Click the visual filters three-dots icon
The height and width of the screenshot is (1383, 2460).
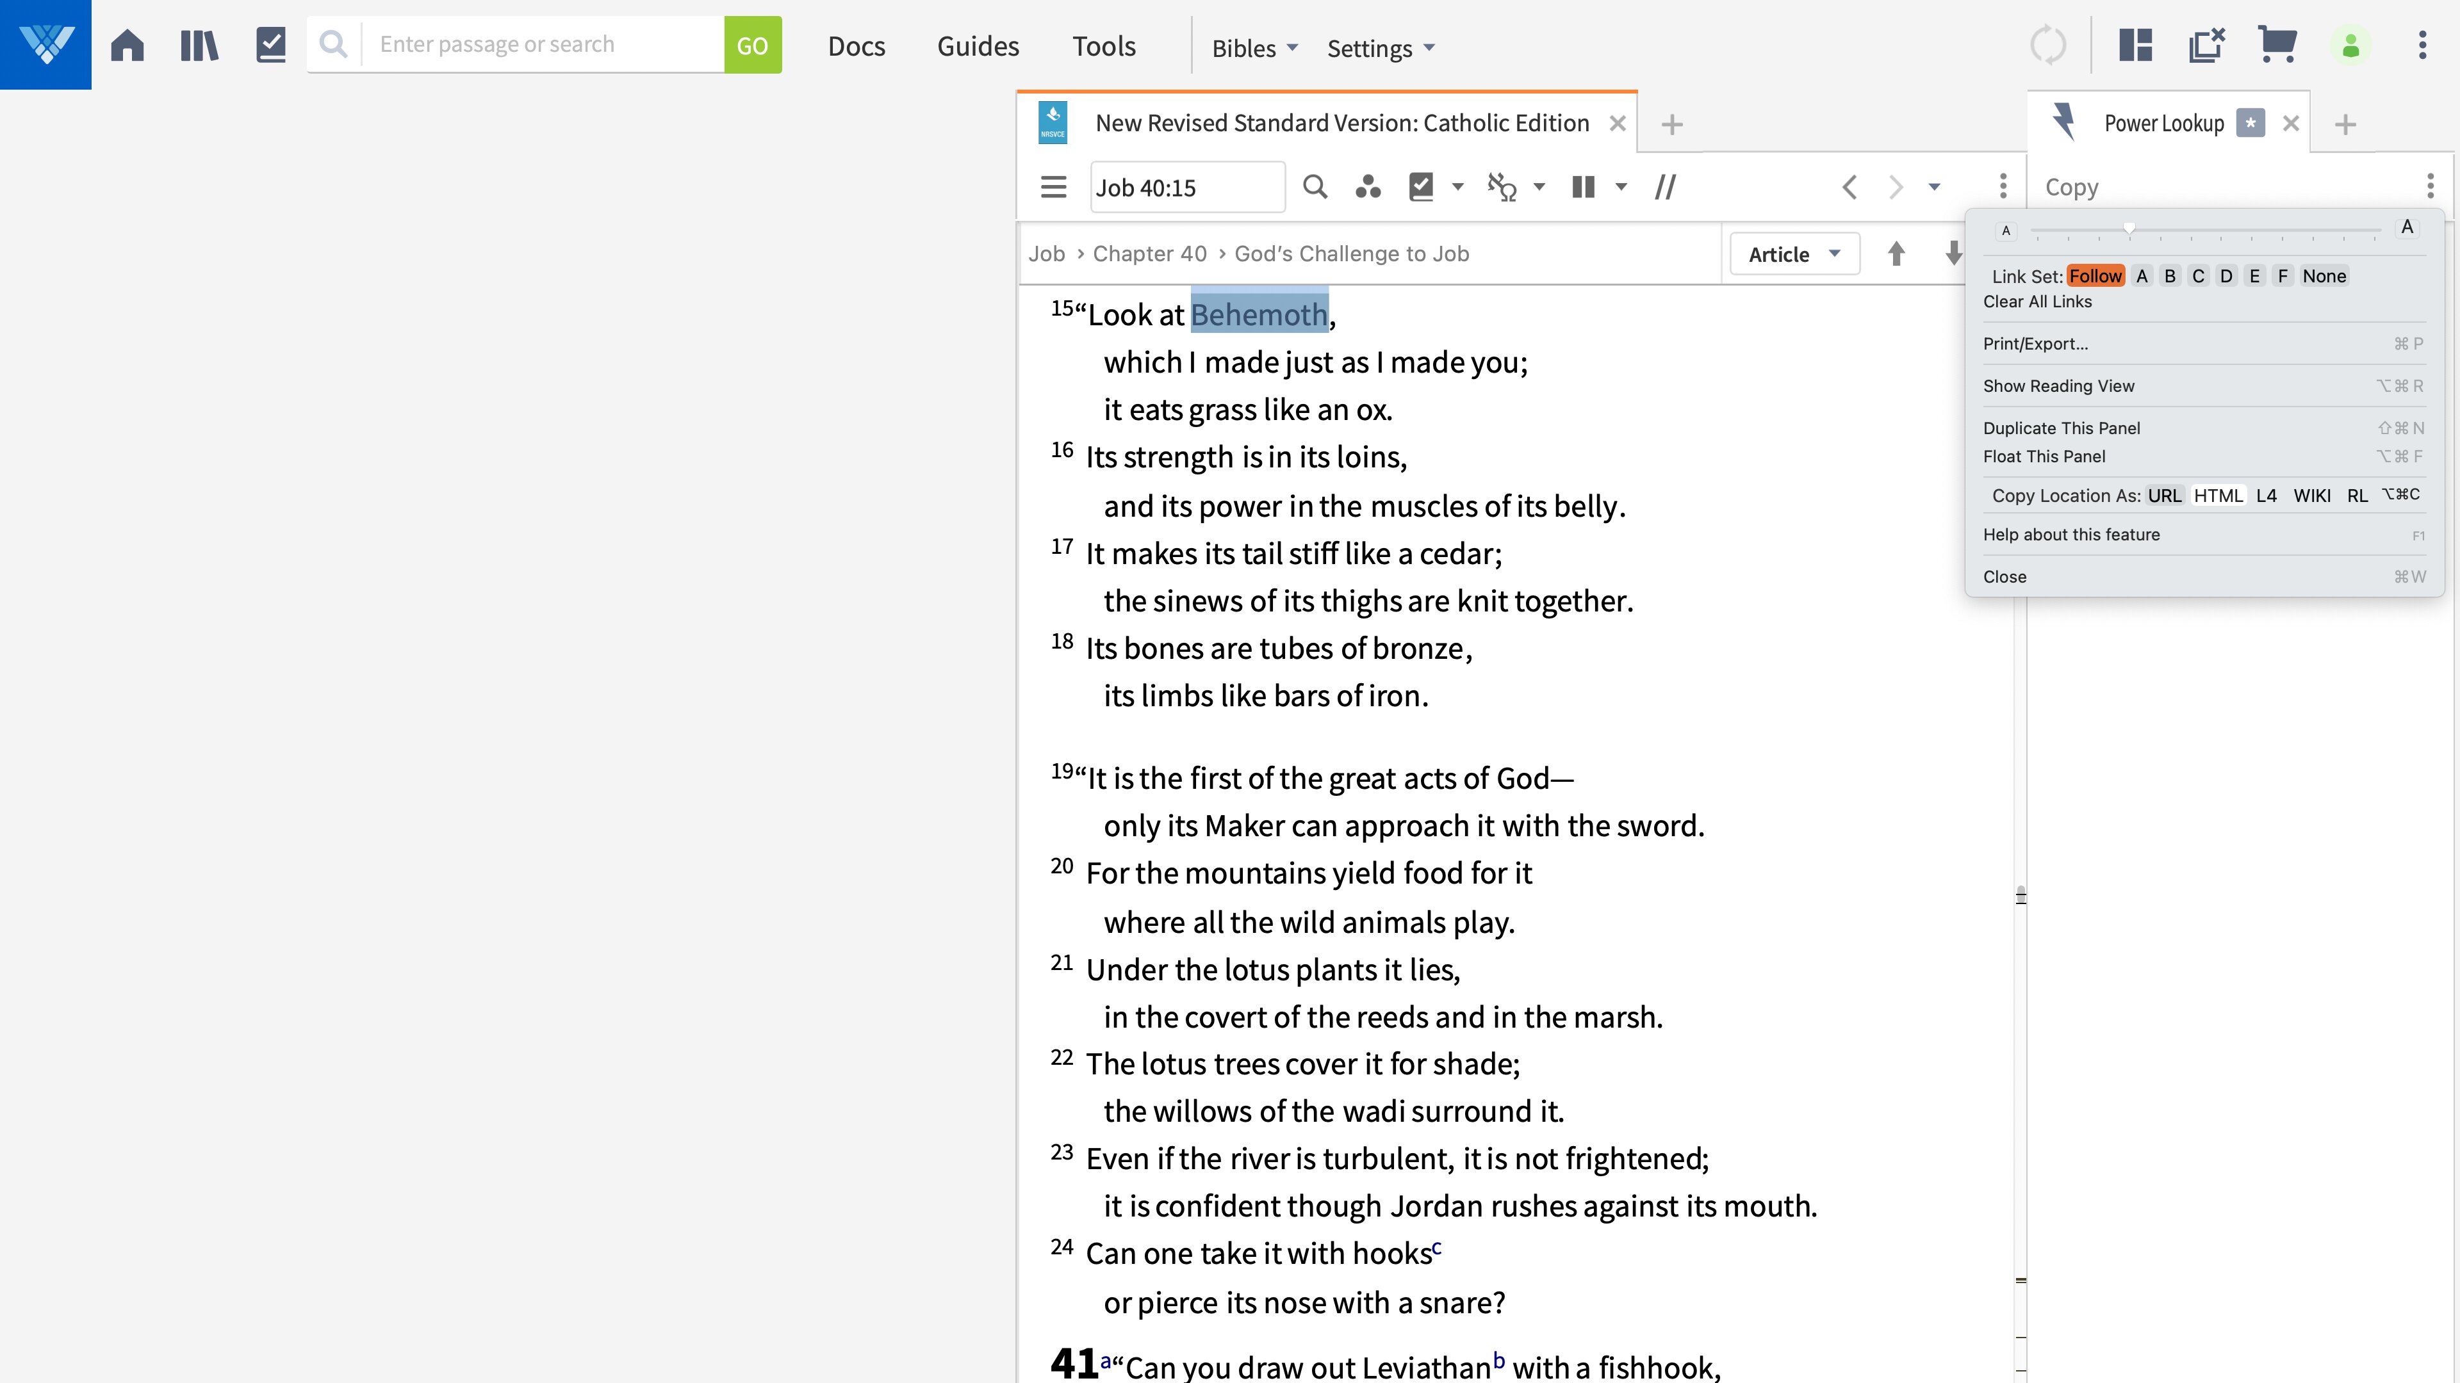coord(1368,186)
